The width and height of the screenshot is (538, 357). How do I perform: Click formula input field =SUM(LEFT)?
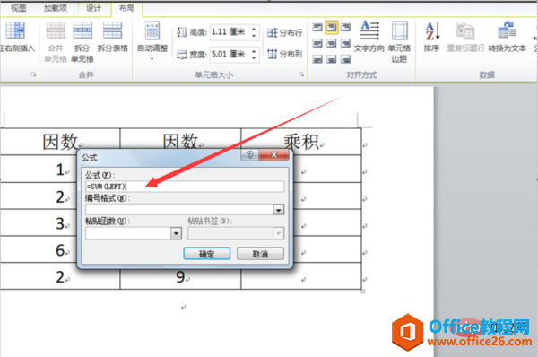pyautogui.click(x=185, y=187)
